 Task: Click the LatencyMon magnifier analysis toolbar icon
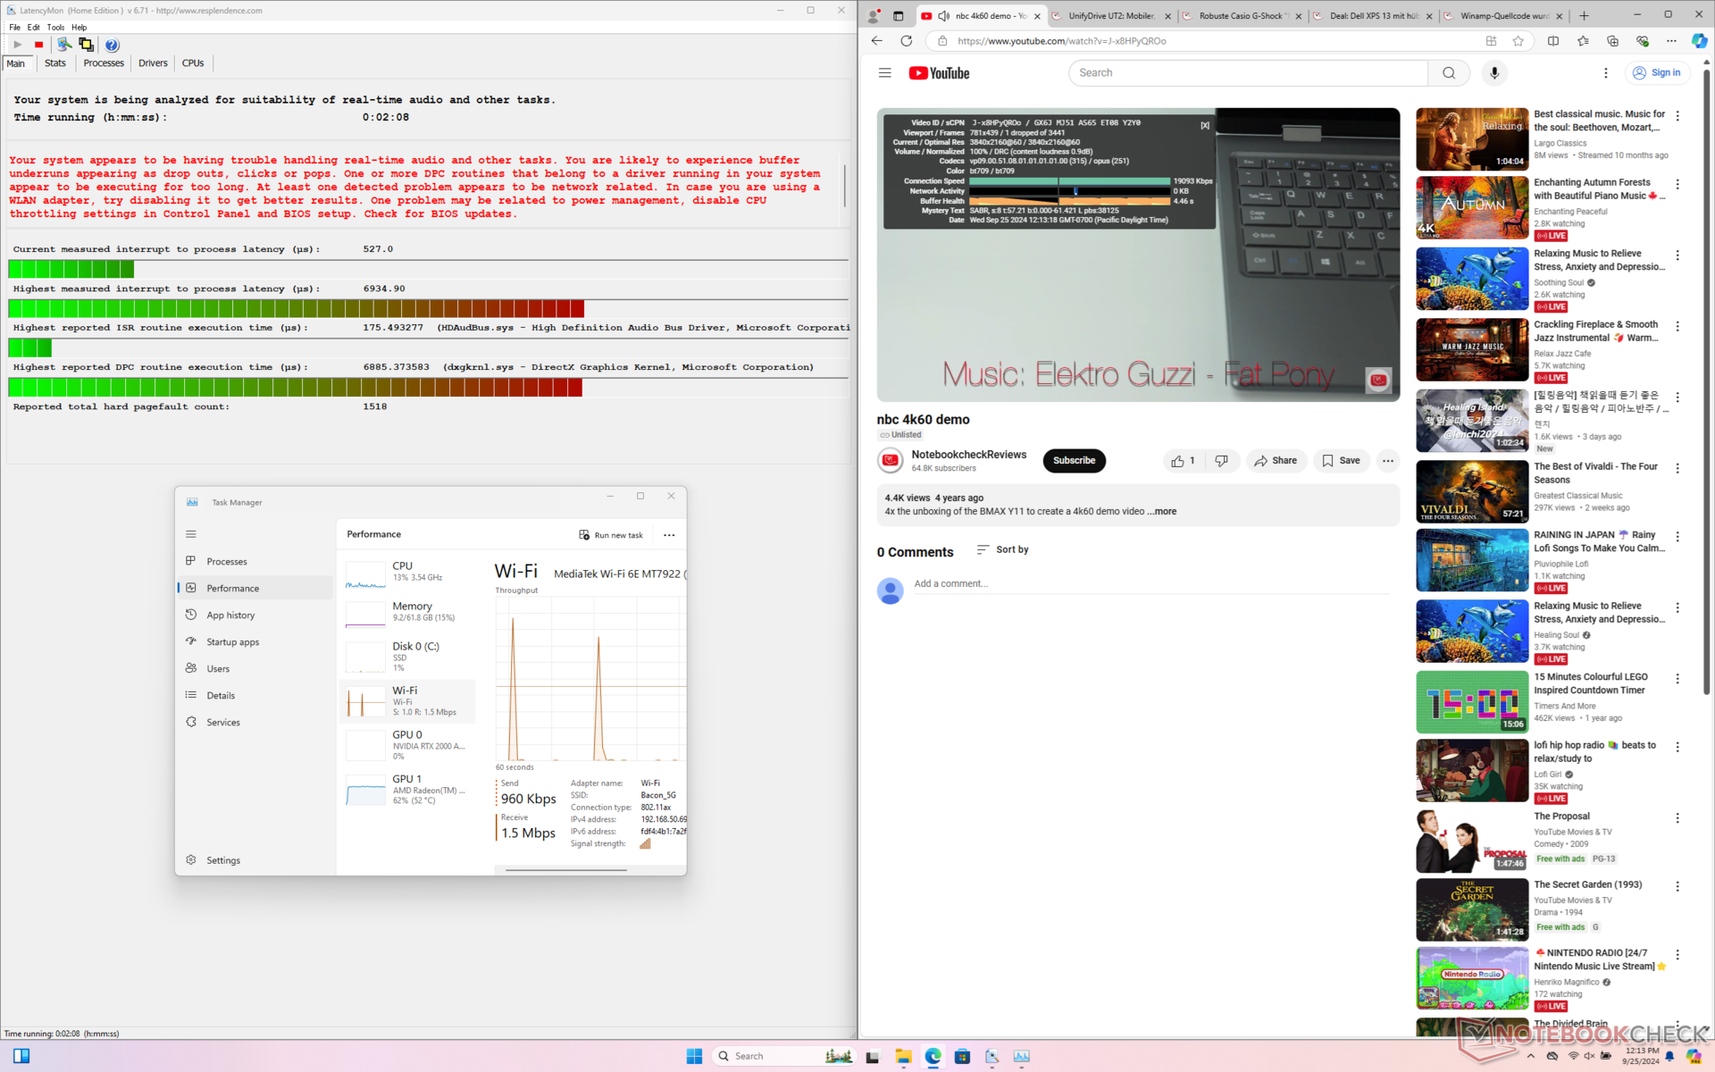[x=64, y=45]
